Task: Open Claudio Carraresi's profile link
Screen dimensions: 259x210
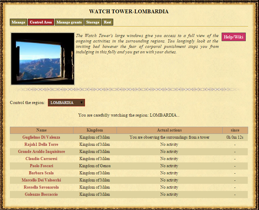Action: pyautogui.click(x=41, y=159)
